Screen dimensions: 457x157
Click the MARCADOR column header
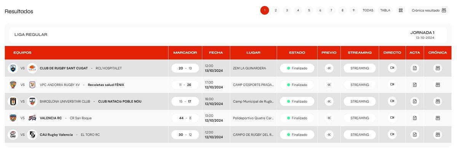coord(185,52)
